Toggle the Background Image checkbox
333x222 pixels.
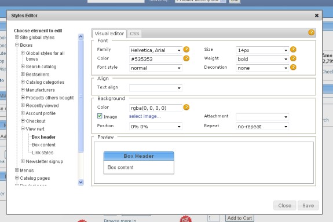pos(100,116)
